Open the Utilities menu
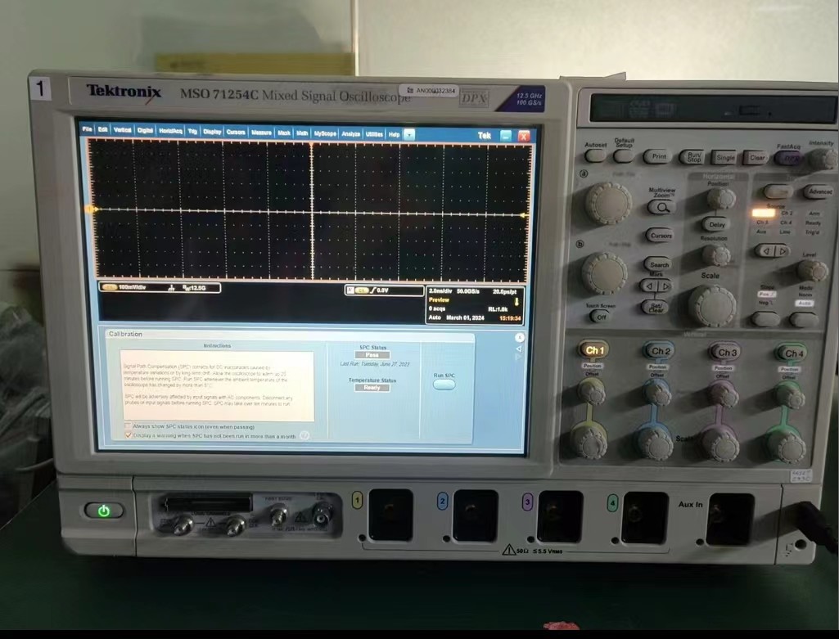The height and width of the screenshot is (639, 839). click(x=375, y=134)
